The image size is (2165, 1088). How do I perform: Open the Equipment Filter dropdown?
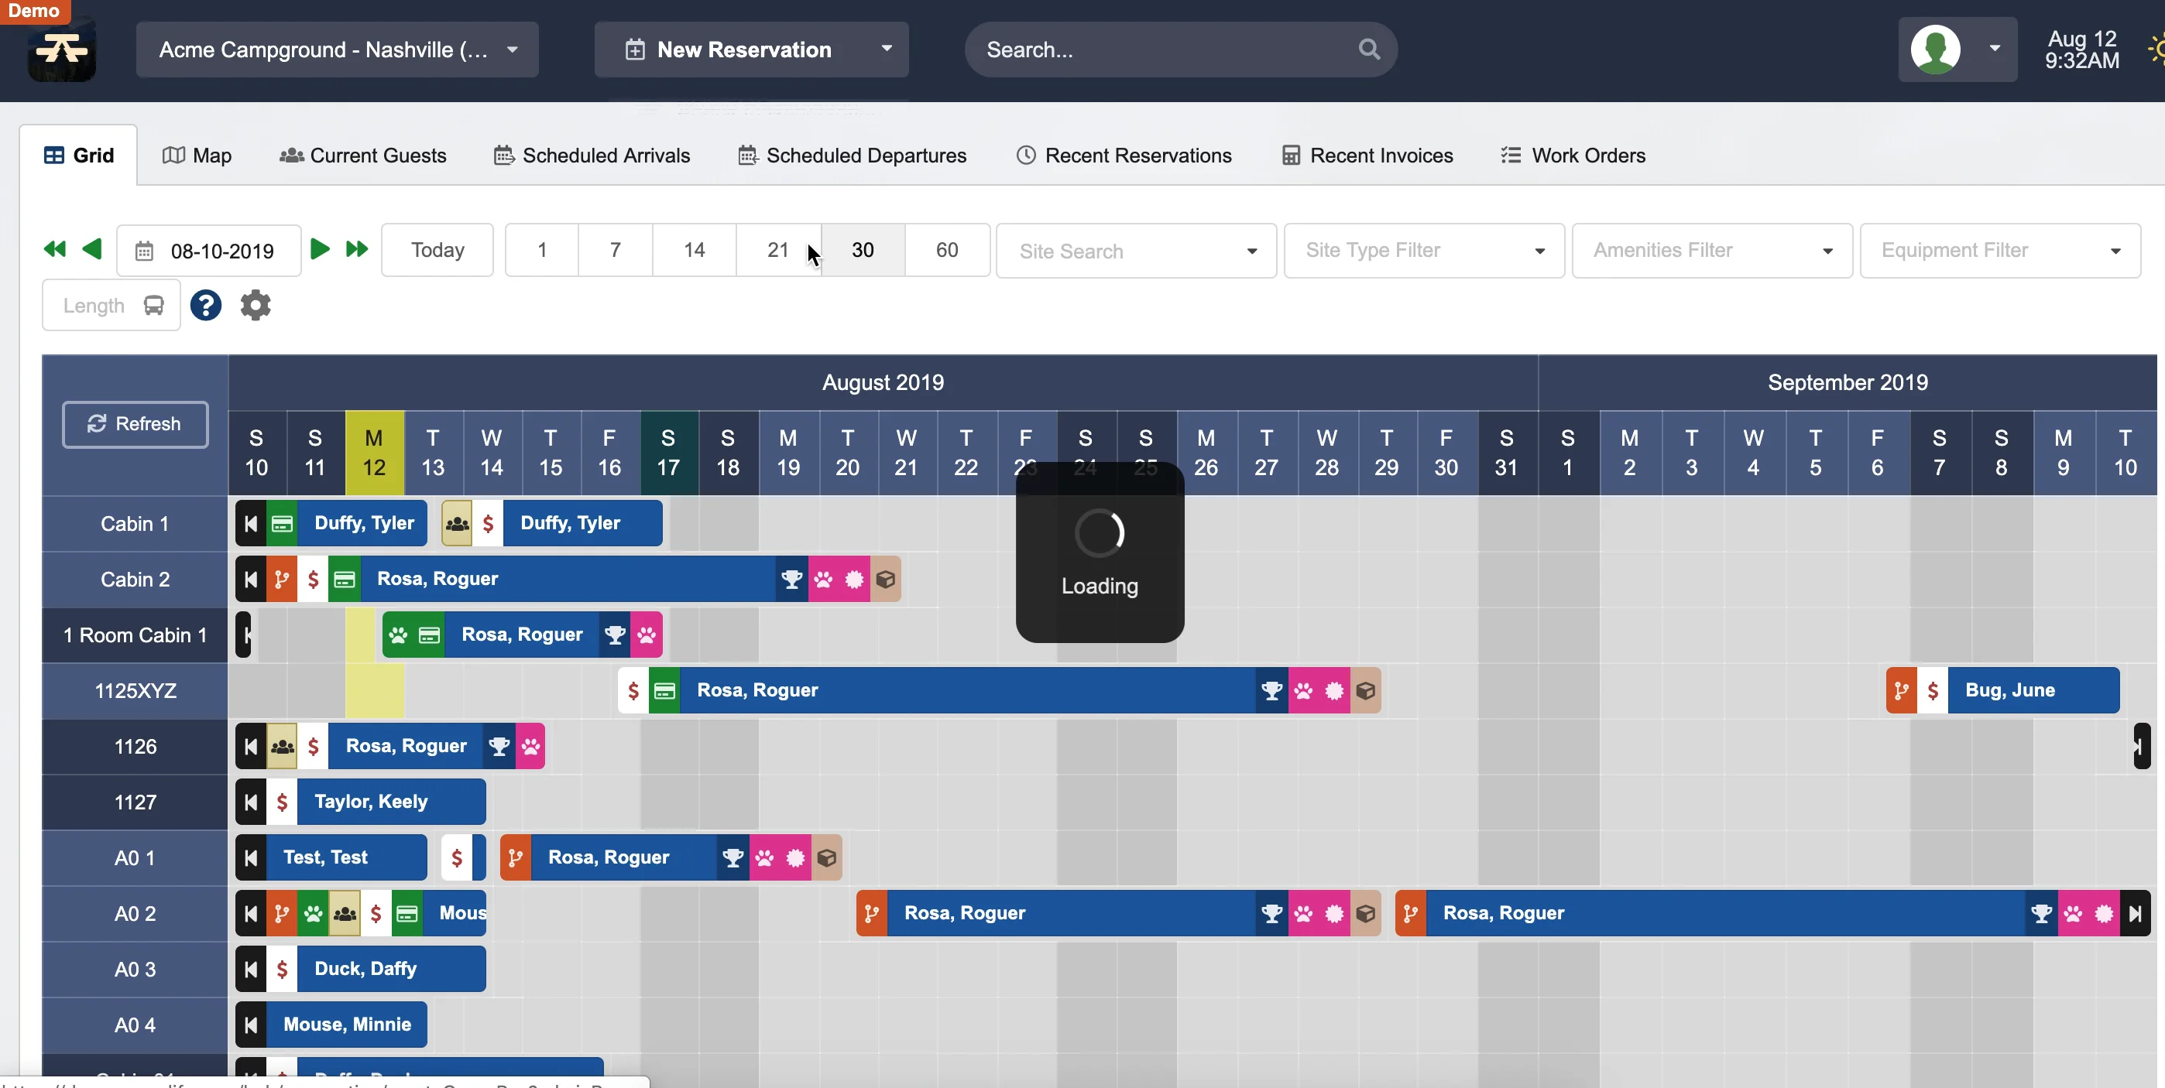point(2000,251)
